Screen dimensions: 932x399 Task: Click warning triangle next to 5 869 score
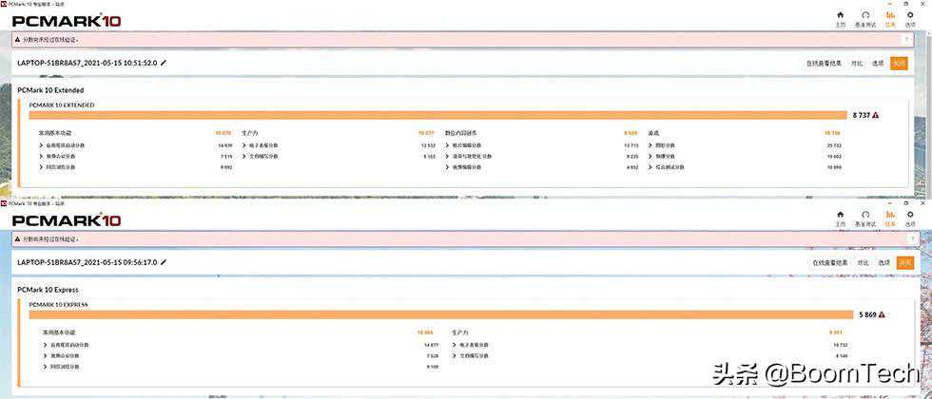[882, 314]
